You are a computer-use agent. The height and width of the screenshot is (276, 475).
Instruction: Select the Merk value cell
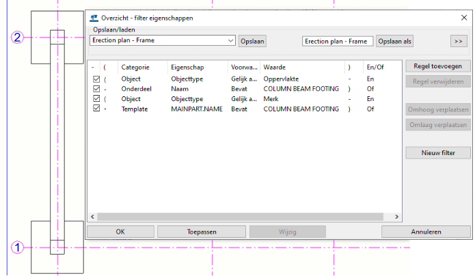click(x=271, y=99)
